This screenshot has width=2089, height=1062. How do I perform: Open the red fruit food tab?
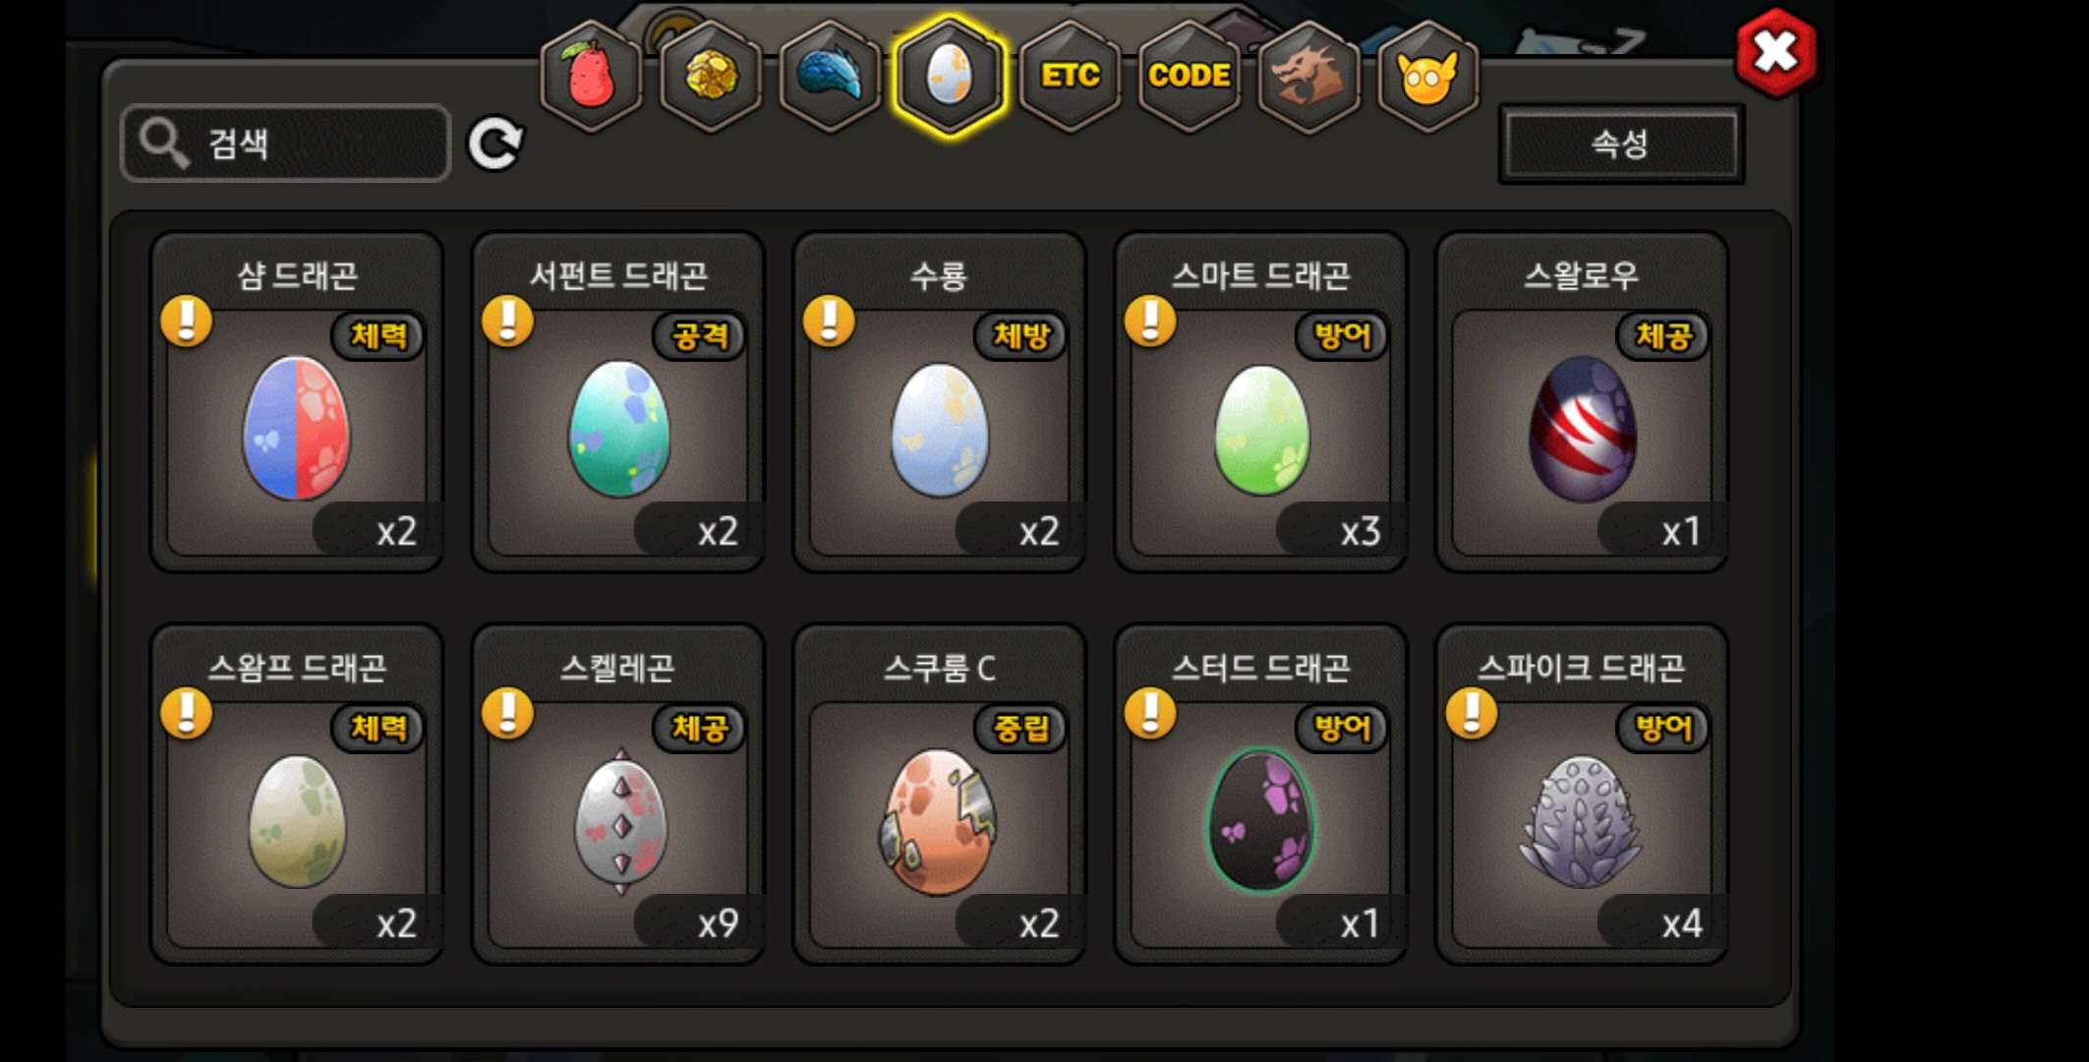tap(591, 76)
